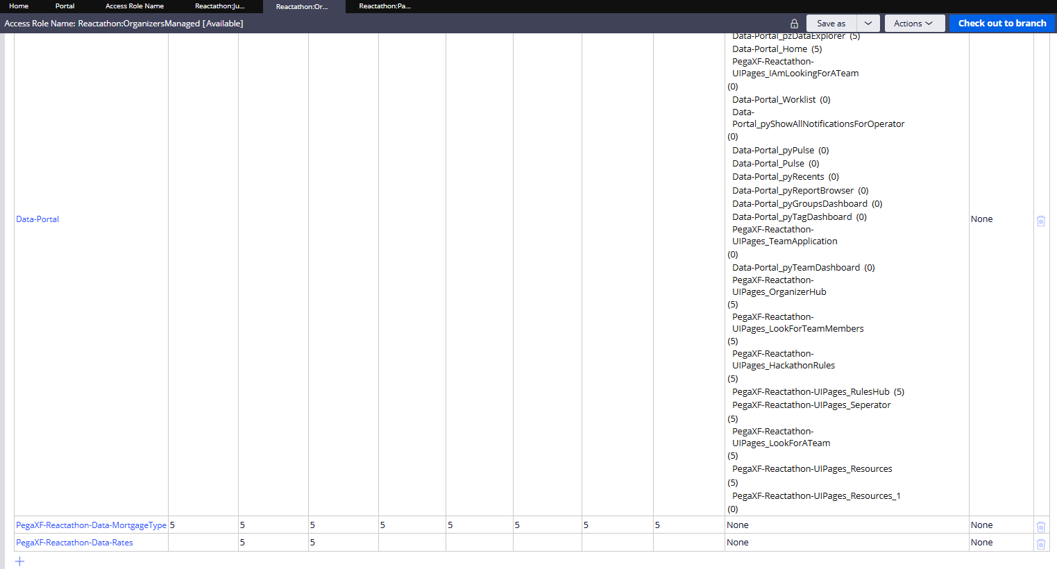Viewport: 1057px width, 569px height.
Task: Click Data-Portal_pyTagDashboard (0) entry
Action: pos(799,217)
